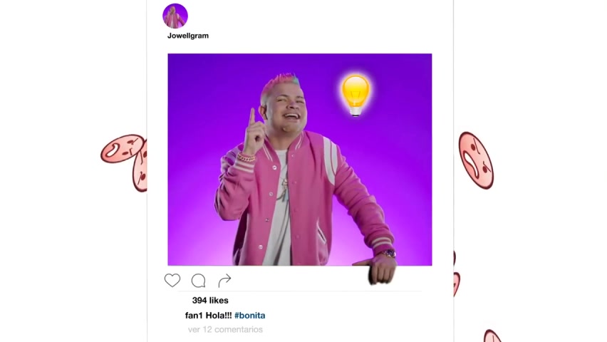Follow the #bonita hashtag link
The image size is (607, 342).
click(x=249, y=315)
